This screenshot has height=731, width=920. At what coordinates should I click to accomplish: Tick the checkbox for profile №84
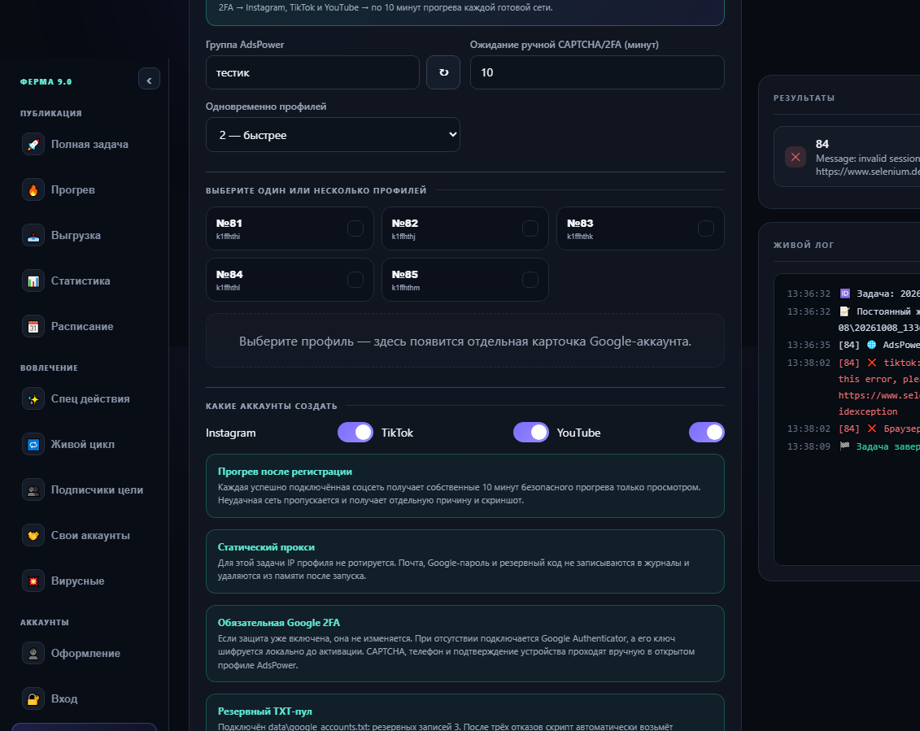click(355, 280)
